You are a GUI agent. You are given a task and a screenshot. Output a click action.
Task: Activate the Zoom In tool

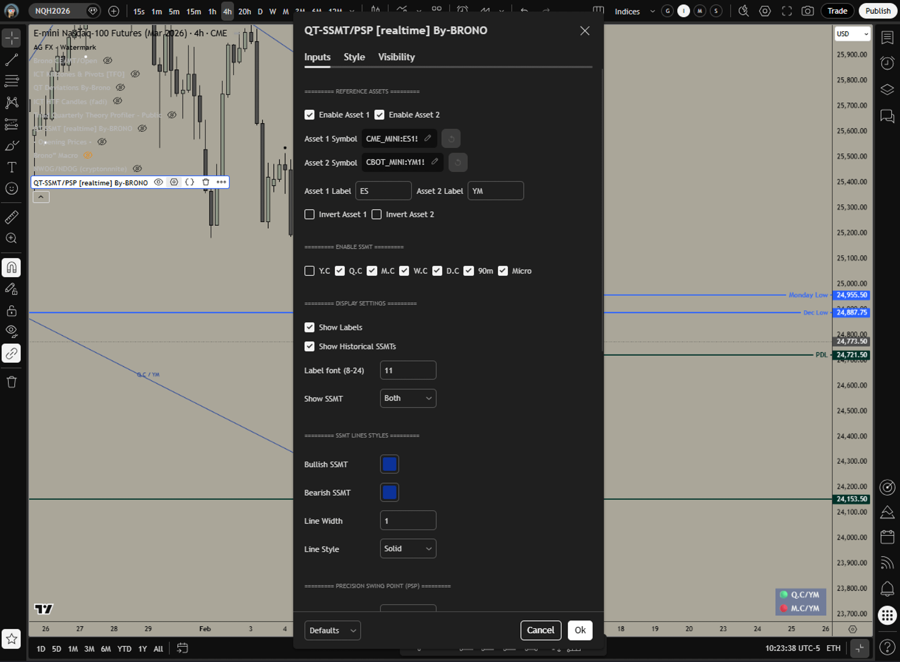pyautogui.click(x=11, y=238)
